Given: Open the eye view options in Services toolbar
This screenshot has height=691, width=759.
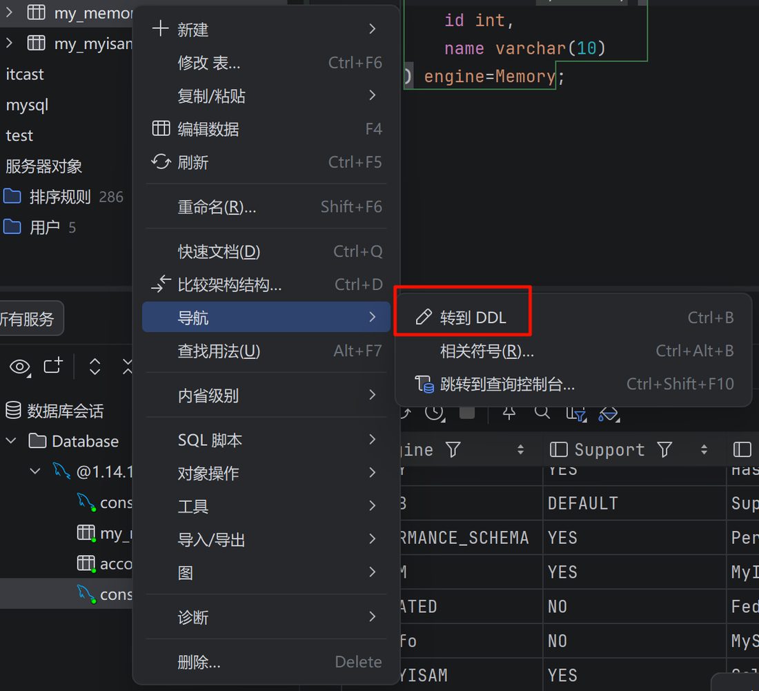Looking at the screenshot, I should point(20,367).
